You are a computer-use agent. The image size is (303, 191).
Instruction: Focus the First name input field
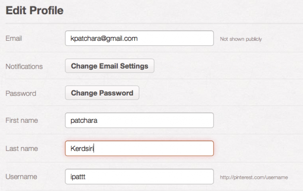click(x=139, y=120)
